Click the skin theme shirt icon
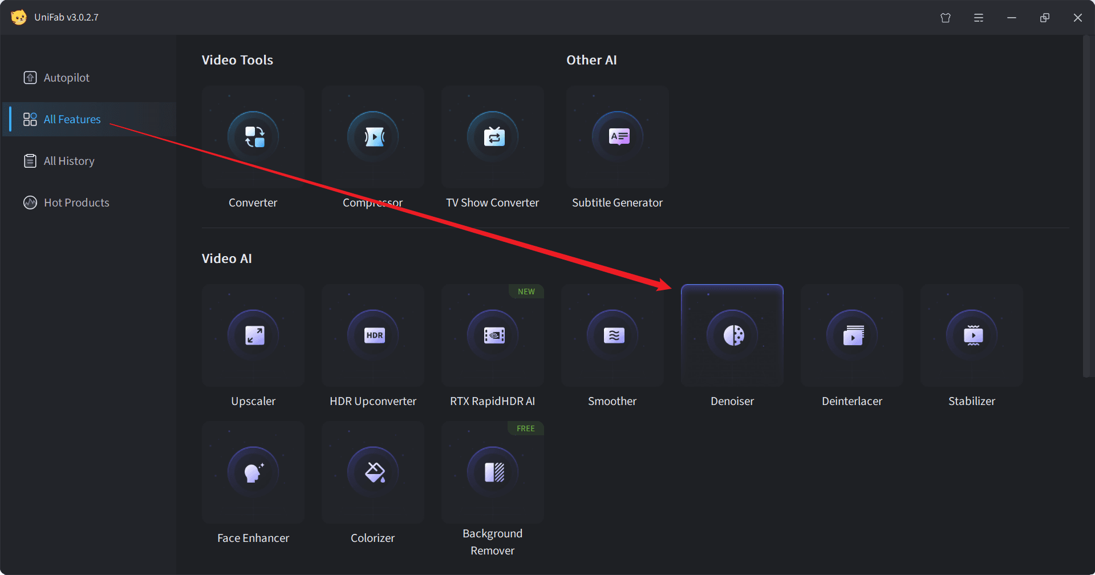This screenshot has width=1095, height=575. tap(946, 18)
